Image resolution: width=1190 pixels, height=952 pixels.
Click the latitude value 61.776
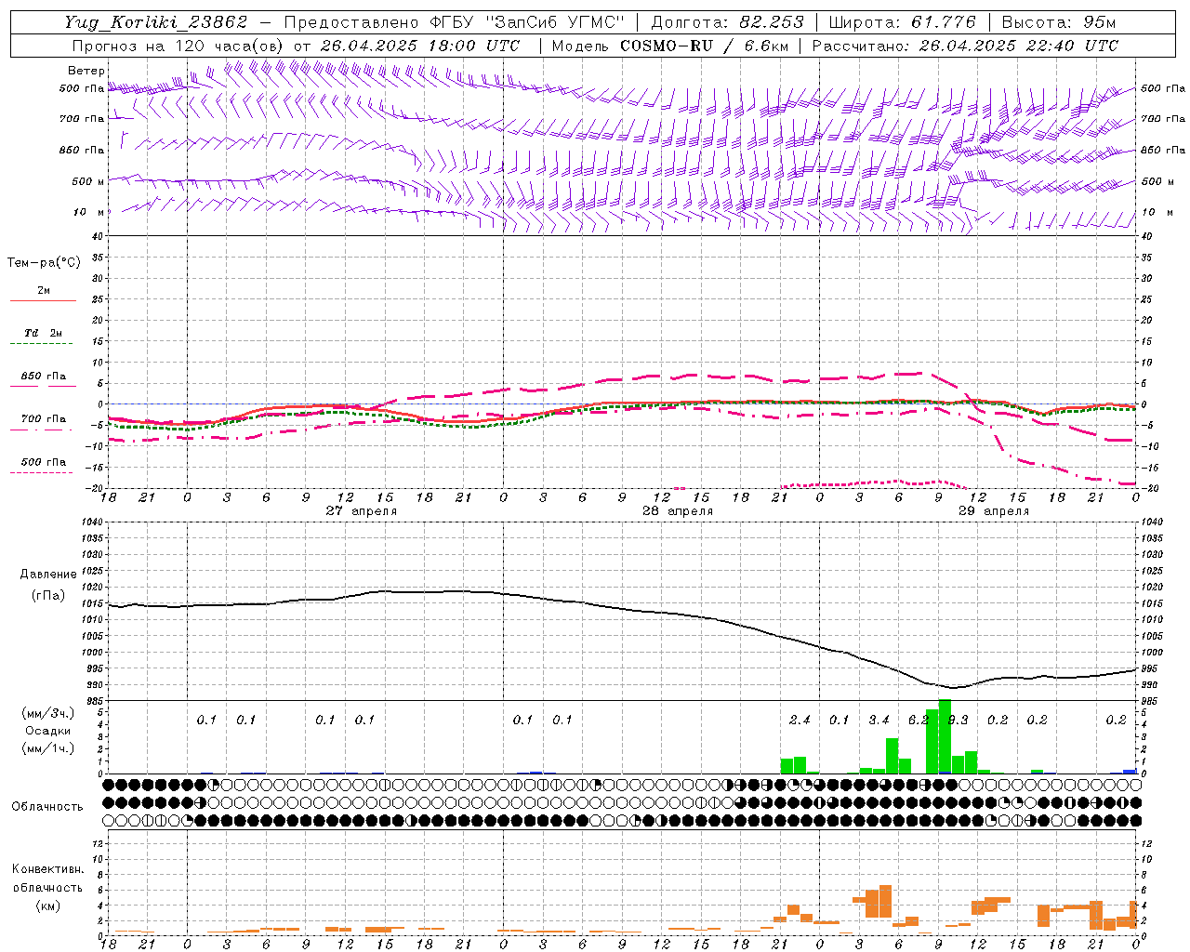[942, 22]
